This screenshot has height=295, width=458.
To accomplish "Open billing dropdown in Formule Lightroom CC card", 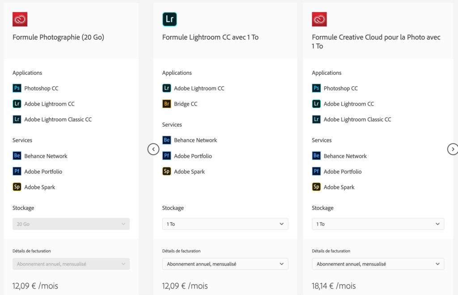I will click(x=225, y=264).
